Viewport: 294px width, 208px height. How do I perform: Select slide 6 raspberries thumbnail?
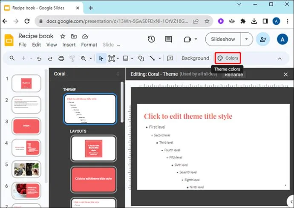26,191
